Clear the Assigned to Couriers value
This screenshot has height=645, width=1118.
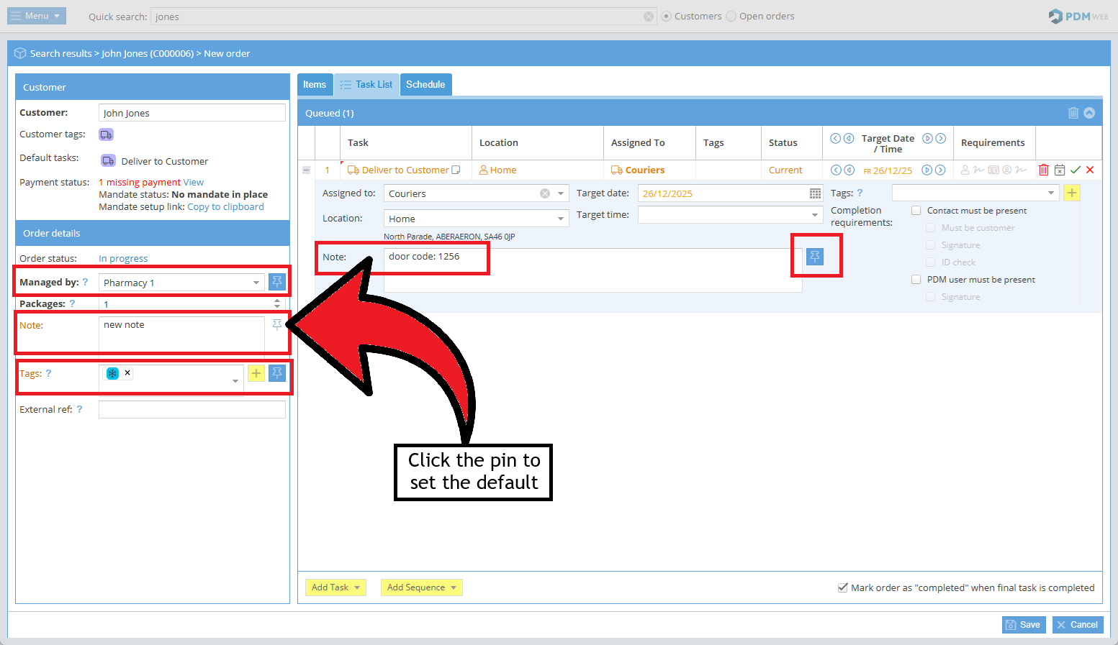pyautogui.click(x=545, y=193)
